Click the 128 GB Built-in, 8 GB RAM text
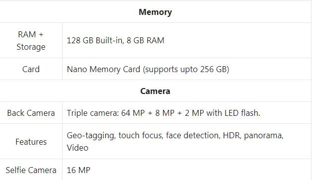The width and height of the screenshot is (312, 180). [115, 40]
